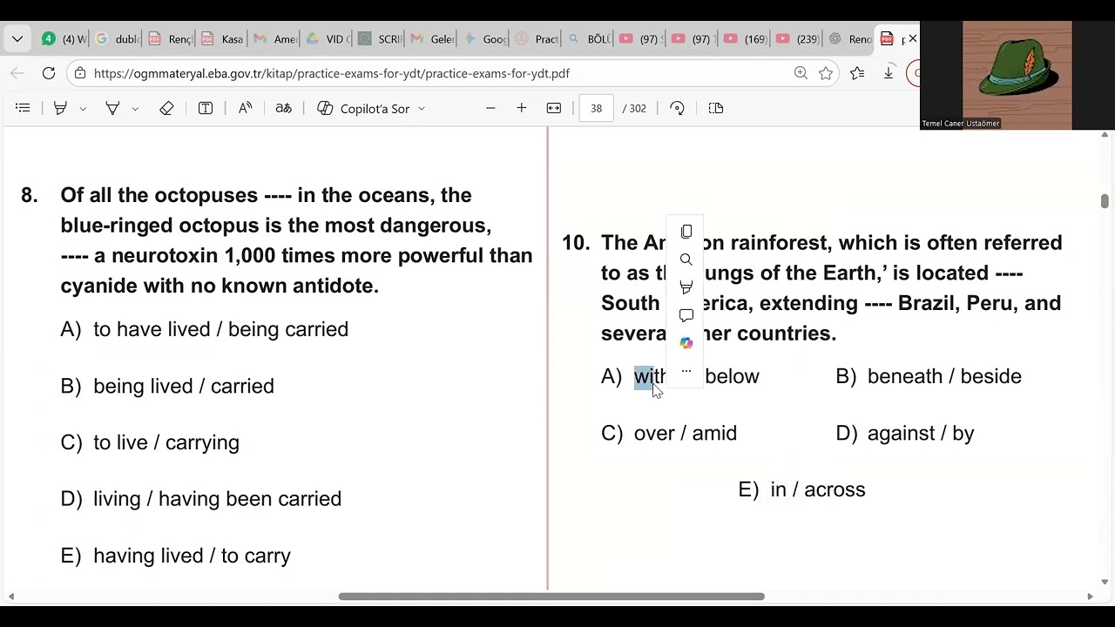Click the address bar URL

click(x=331, y=73)
